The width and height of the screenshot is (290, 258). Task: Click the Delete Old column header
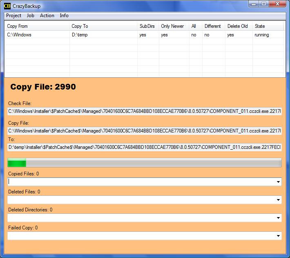(239, 26)
